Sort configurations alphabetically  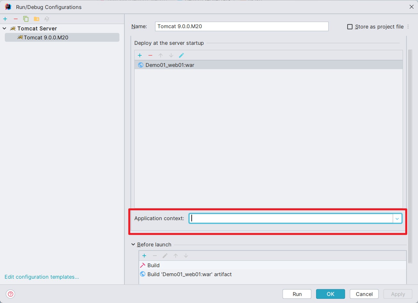click(47, 19)
